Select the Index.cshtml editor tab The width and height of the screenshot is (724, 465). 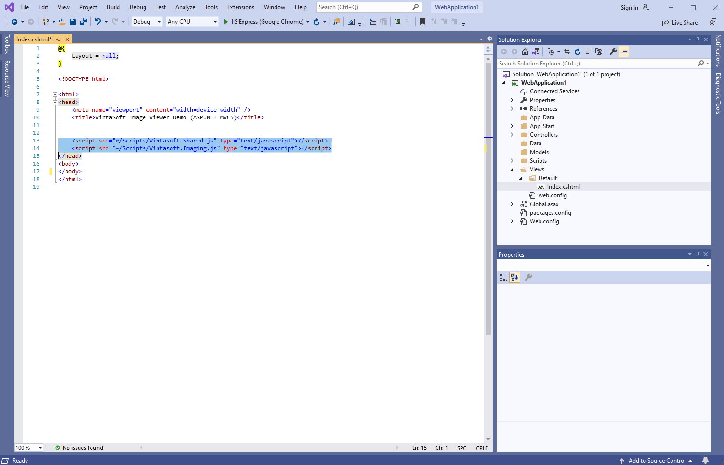(x=34, y=39)
